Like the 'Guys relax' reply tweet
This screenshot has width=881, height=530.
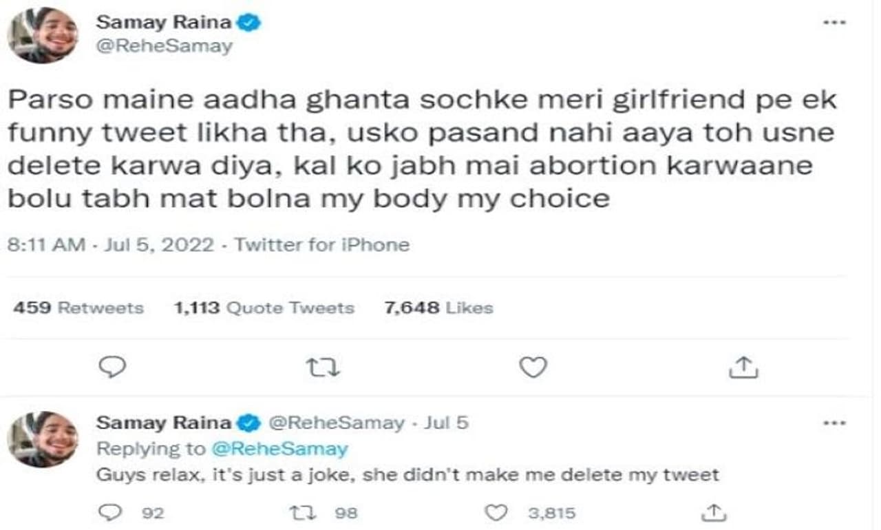click(496, 512)
